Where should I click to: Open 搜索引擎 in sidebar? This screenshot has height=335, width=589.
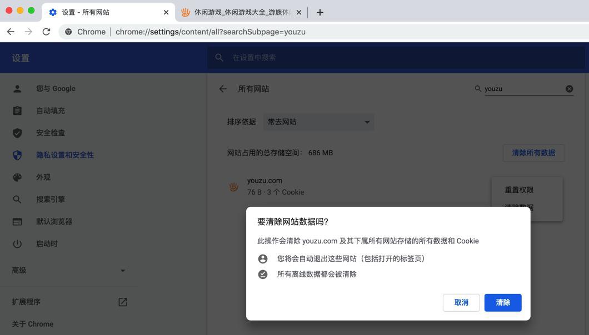coord(51,199)
